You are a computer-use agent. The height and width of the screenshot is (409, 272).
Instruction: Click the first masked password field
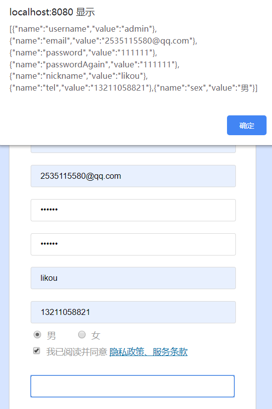pyautogui.click(x=133, y=210)
